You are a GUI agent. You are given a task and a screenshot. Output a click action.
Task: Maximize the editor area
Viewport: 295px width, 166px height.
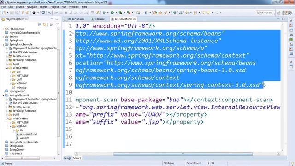(283, 18)
